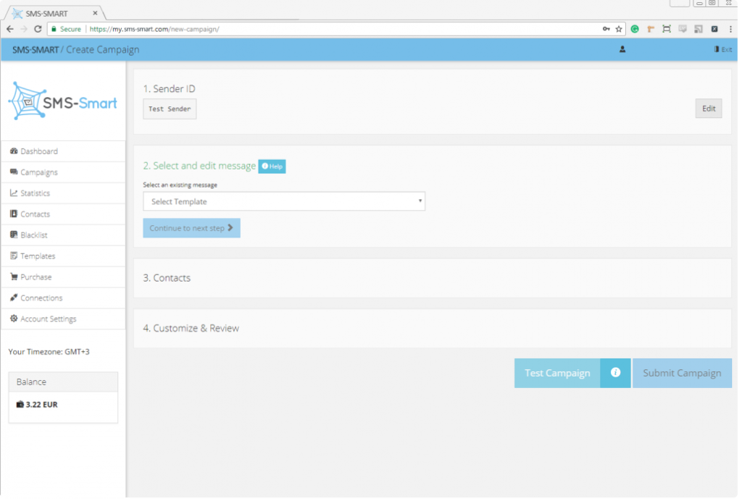The image size is (742, 501).
Task: Click the blue Help button
Action: (x=273, y=167)
